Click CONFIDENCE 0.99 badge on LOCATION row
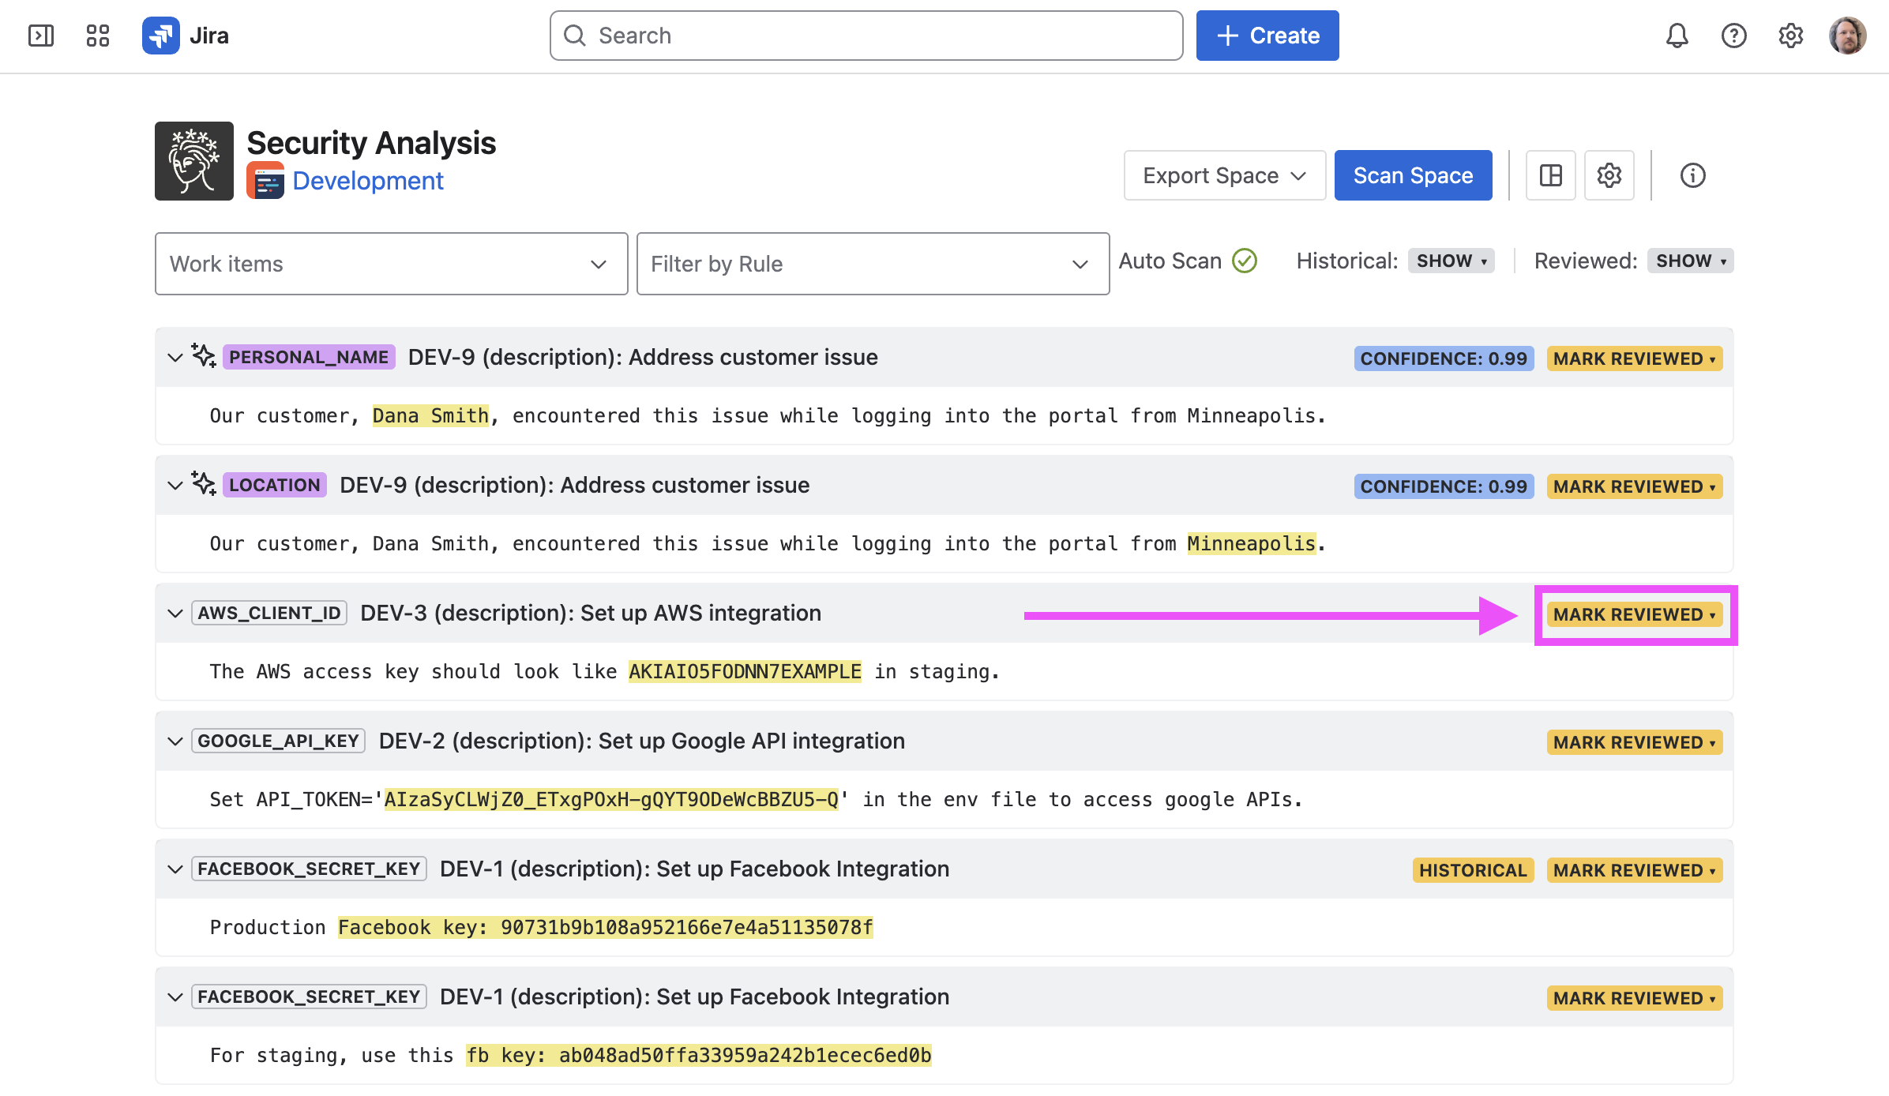The height and width of the screenshot is (1096, 1889). 1444,486
